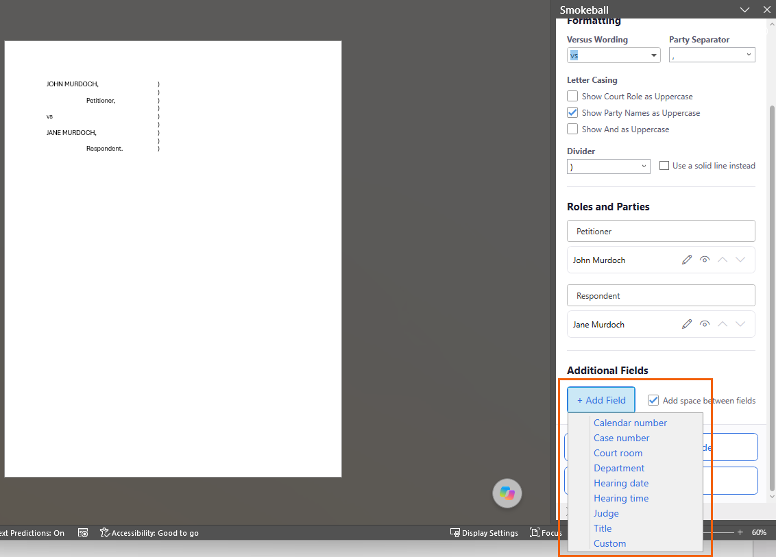This screenshot has width=776, height=557.
Task: Edit the John Murdoch party entry
Action: (x=686, y=260)
